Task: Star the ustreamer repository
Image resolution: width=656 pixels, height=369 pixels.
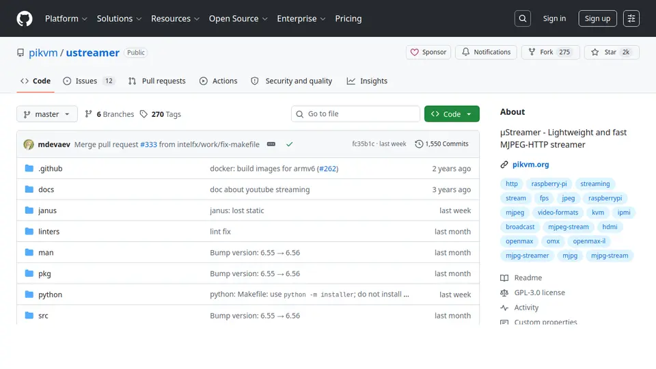Action: click(612, 53)
